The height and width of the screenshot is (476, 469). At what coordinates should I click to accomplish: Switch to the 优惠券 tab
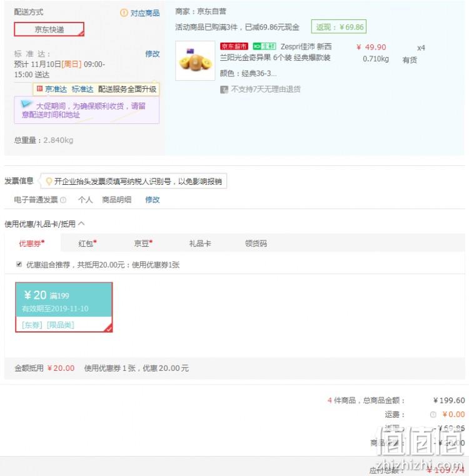[32, 243]
